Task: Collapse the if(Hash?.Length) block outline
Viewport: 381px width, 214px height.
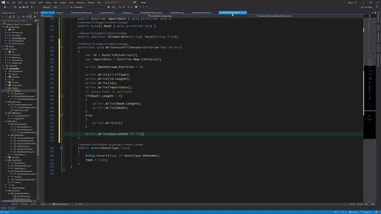Action: (61, 96)
